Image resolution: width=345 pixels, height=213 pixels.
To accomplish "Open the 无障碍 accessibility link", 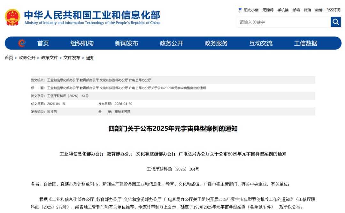I will (268, 10).
